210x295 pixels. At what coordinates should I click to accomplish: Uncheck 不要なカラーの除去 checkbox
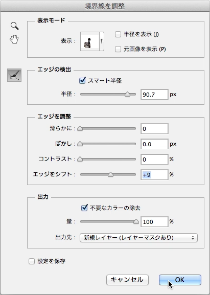[x=84, y=208]
